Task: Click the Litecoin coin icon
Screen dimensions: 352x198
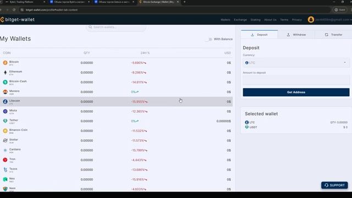Action: point(5,102)
